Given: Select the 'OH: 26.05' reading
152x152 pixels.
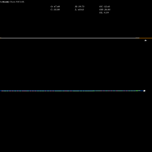Looking at the screenshot, I should coord(105,10).
